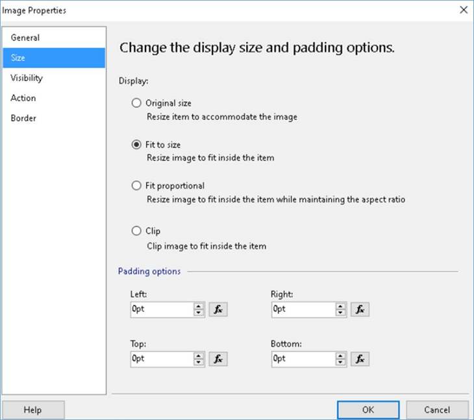This screenshot has width=474, height=420.
Task: Select the Fit to size option
Action: coord(136,145)
